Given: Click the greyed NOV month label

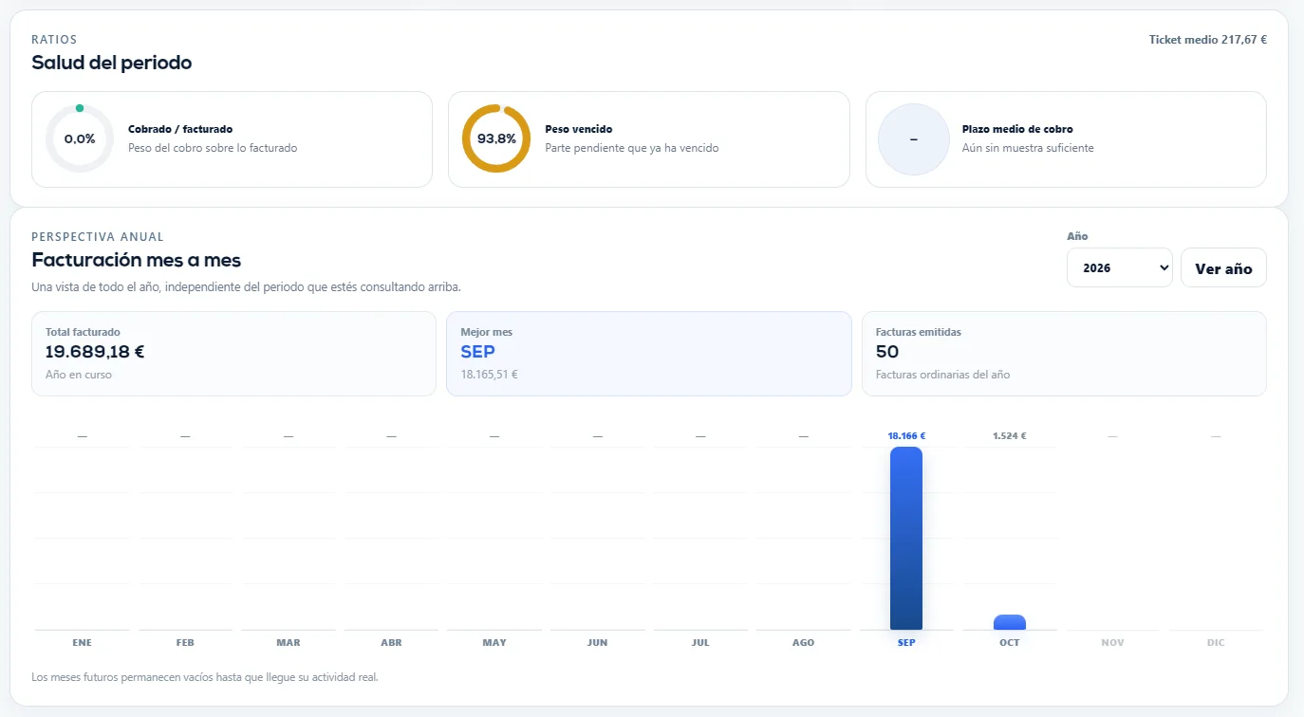Looking at the screenshot, I should tap(1112, 643).
